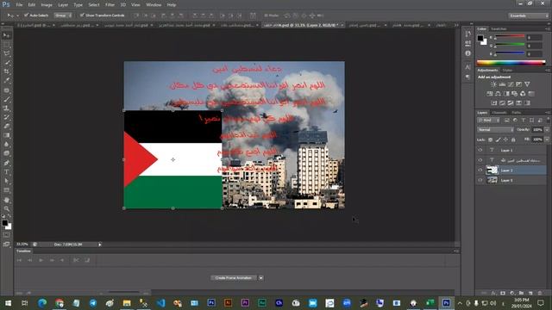Open Auto-Select Group dropdown
Viewport: 552px width, 310px height.
click(x=63, y=15)
